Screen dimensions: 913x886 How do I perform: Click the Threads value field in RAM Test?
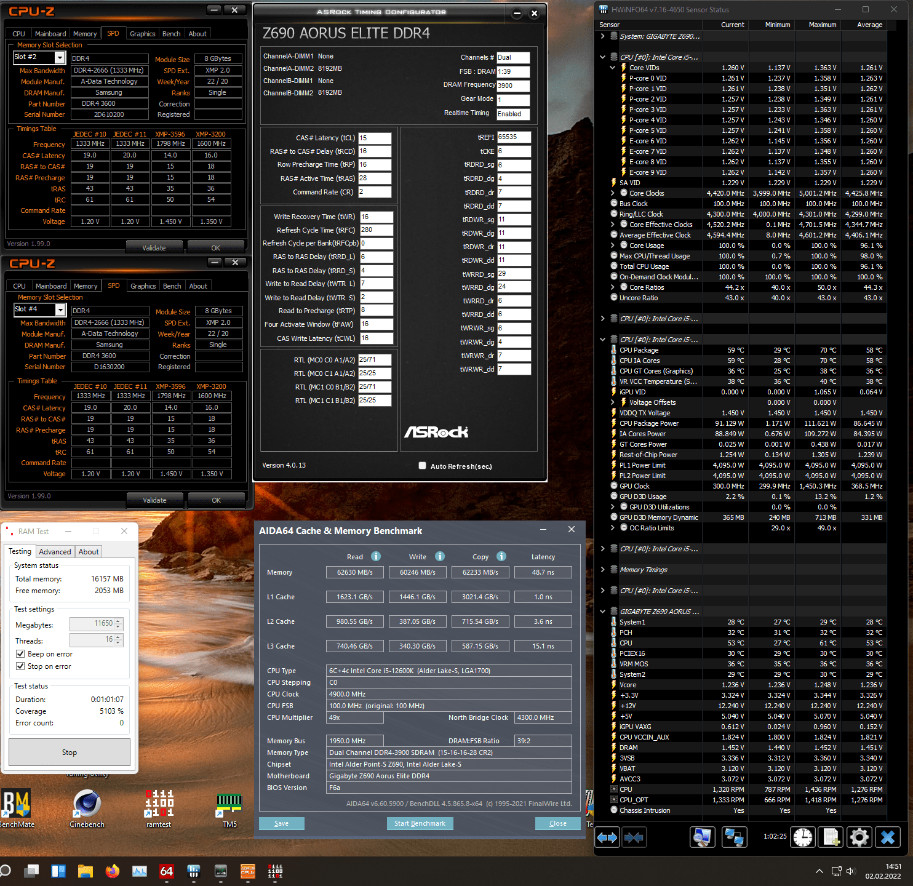click(97, 640)
